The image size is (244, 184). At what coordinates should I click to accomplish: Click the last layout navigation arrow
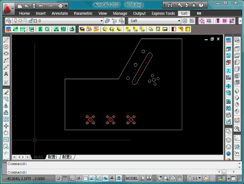[x=28, y=157]
